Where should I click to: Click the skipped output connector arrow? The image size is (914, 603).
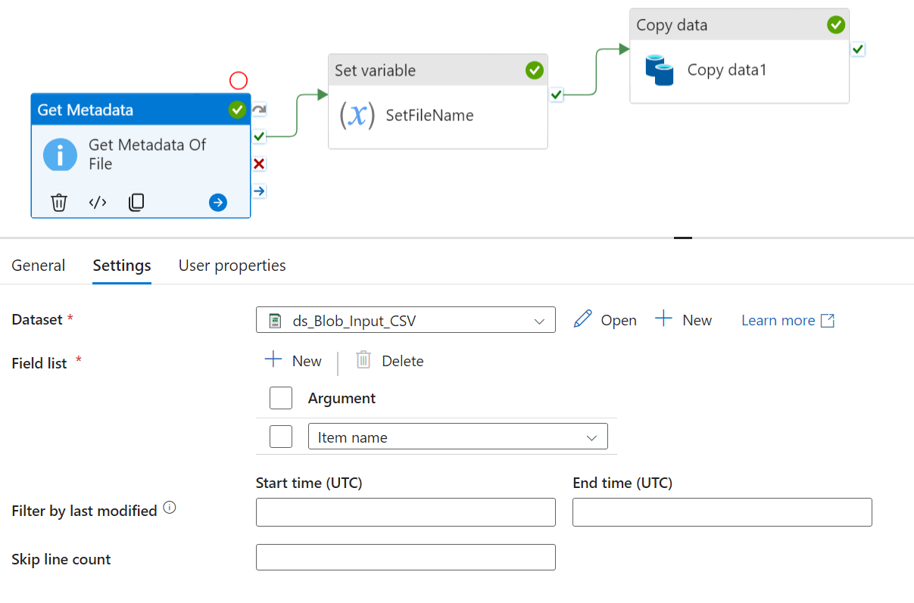click(x=259, y=110)
